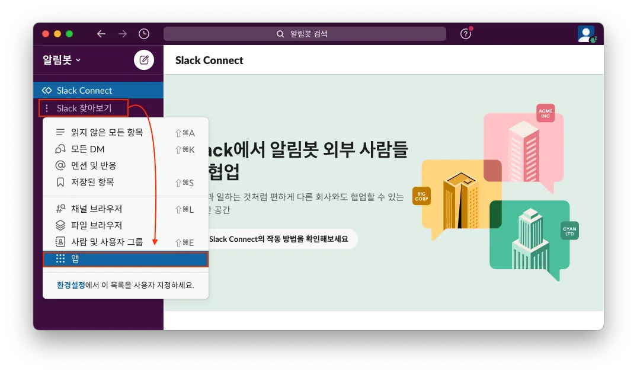The height and width of the screenshot is (374, 637).
Task: Expand the 알림봇 workspace dropdown
Action: pos(62,60)
